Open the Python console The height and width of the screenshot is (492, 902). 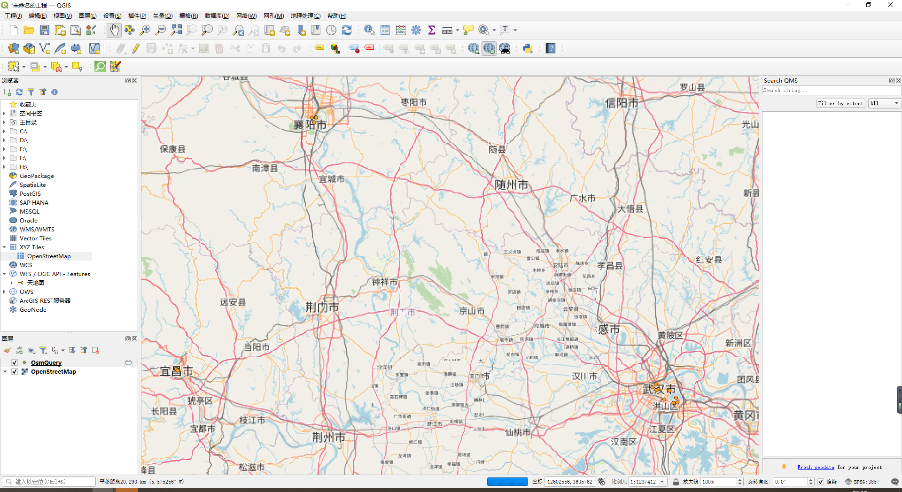tap(528, 48)
